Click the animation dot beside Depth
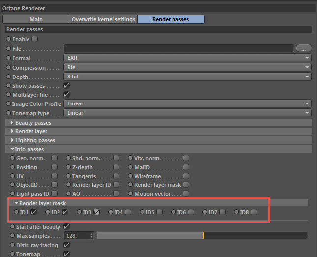The height and width of the screenshot is (257, 317). click(8, 77)
